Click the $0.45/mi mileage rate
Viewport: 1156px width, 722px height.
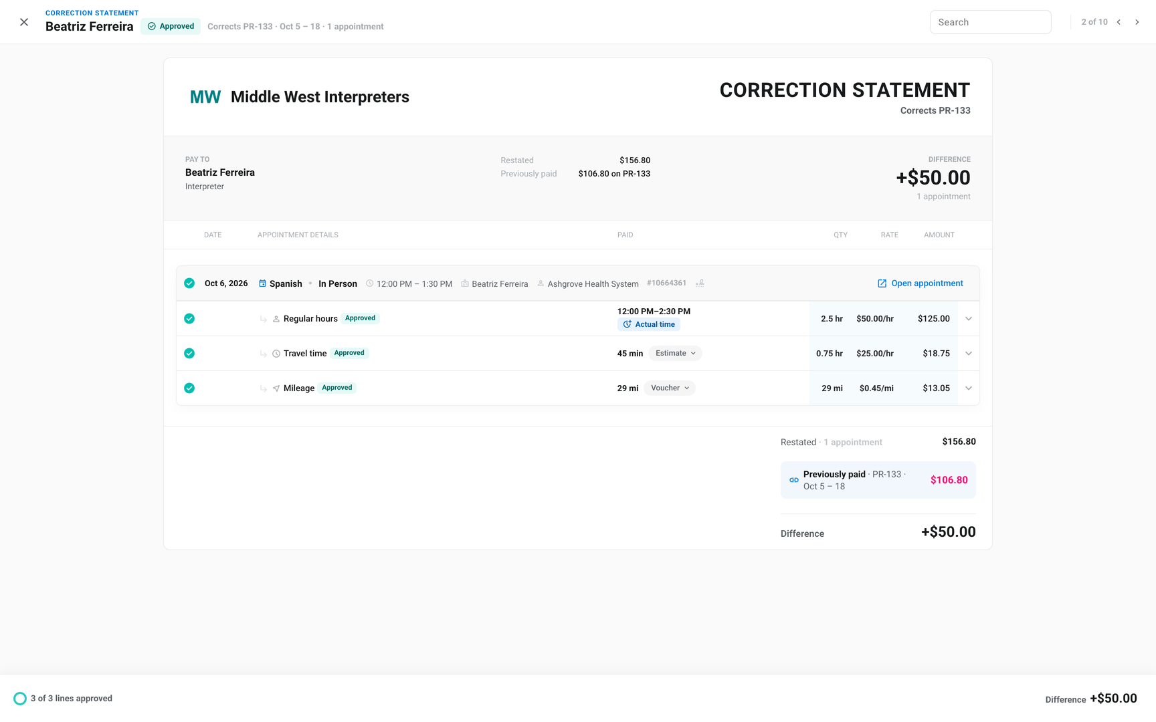click(x=876, y=388)
